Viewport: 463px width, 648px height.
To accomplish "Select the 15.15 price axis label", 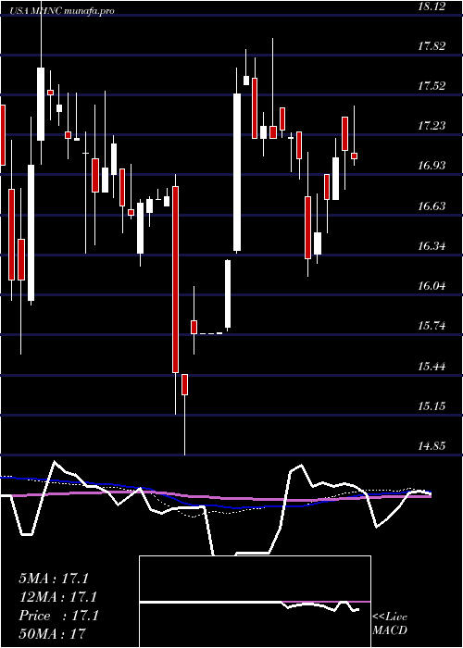I will point(433,405).
